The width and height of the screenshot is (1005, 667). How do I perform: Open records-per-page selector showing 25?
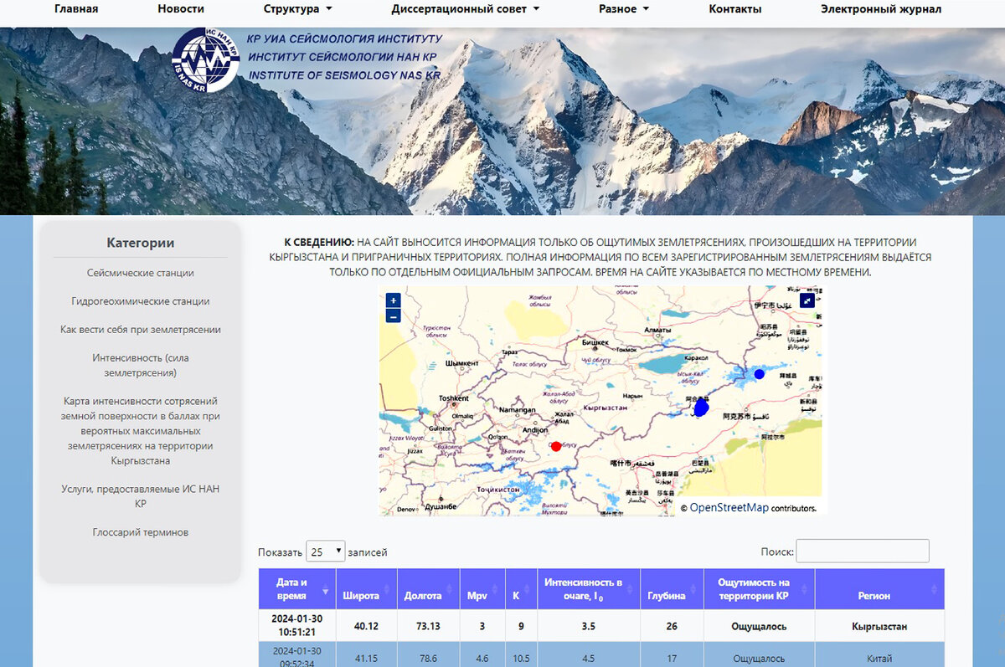tap(326, 551)
